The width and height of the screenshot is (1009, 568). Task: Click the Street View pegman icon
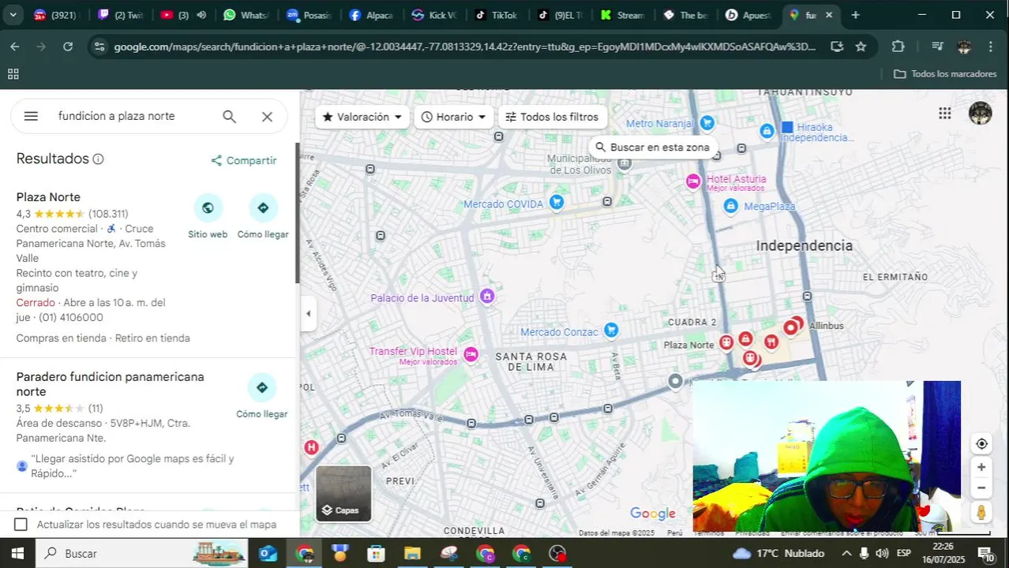981,513
